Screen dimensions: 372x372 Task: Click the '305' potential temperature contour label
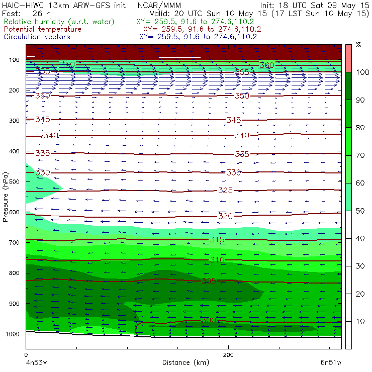point(209,281)
